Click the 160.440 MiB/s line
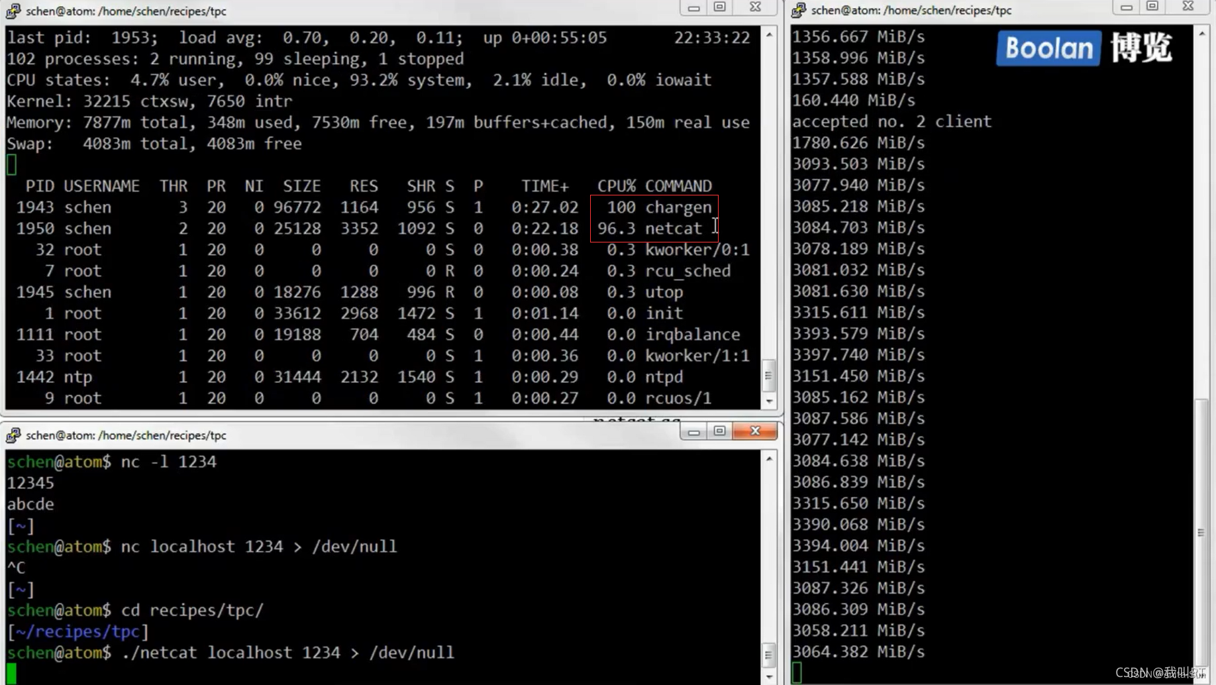Image resolution: width=1216 pixels, height=685 pixels. click(854, 100)
